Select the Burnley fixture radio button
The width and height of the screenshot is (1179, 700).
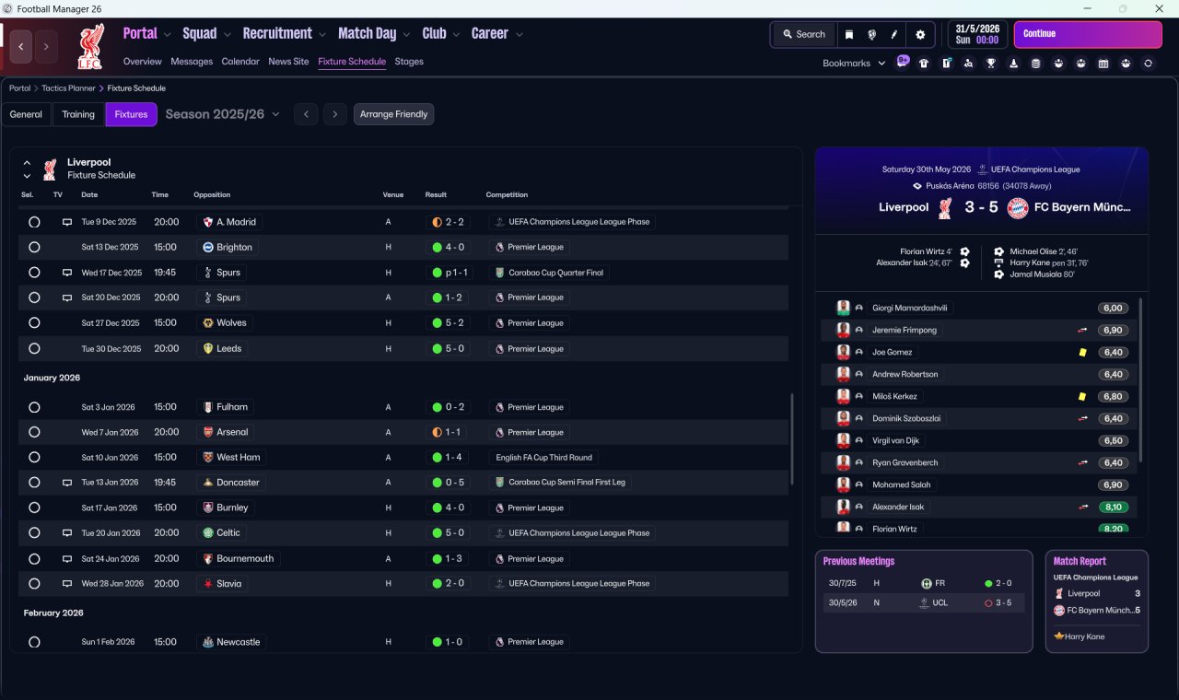[34, 507]
